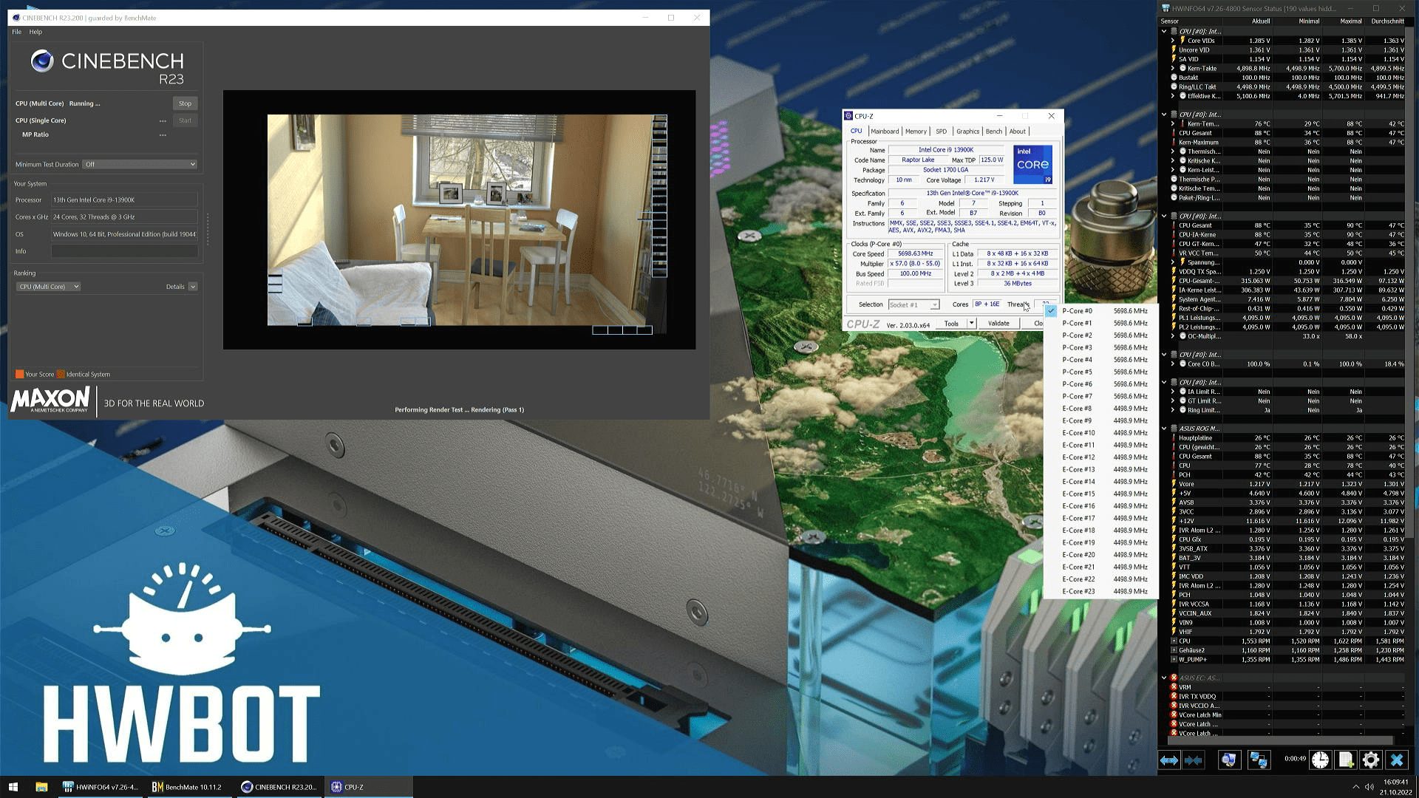The width and height of the screenshot is (1419, 798).
Task: Click the blue X icon in HWiNFO toolbar
Action: (1396, 760)
